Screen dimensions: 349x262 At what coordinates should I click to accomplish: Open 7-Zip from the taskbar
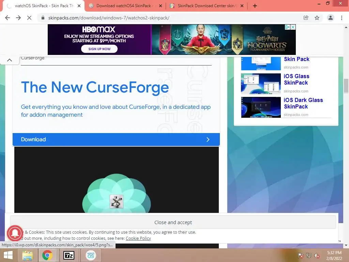click(69, 255)
